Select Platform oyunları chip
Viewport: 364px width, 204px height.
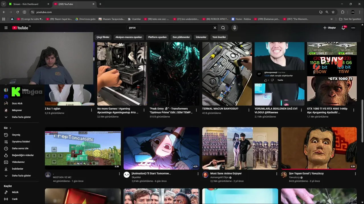point(157,37)
